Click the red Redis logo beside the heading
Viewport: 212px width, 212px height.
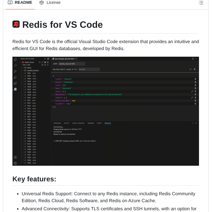(16, 24)
